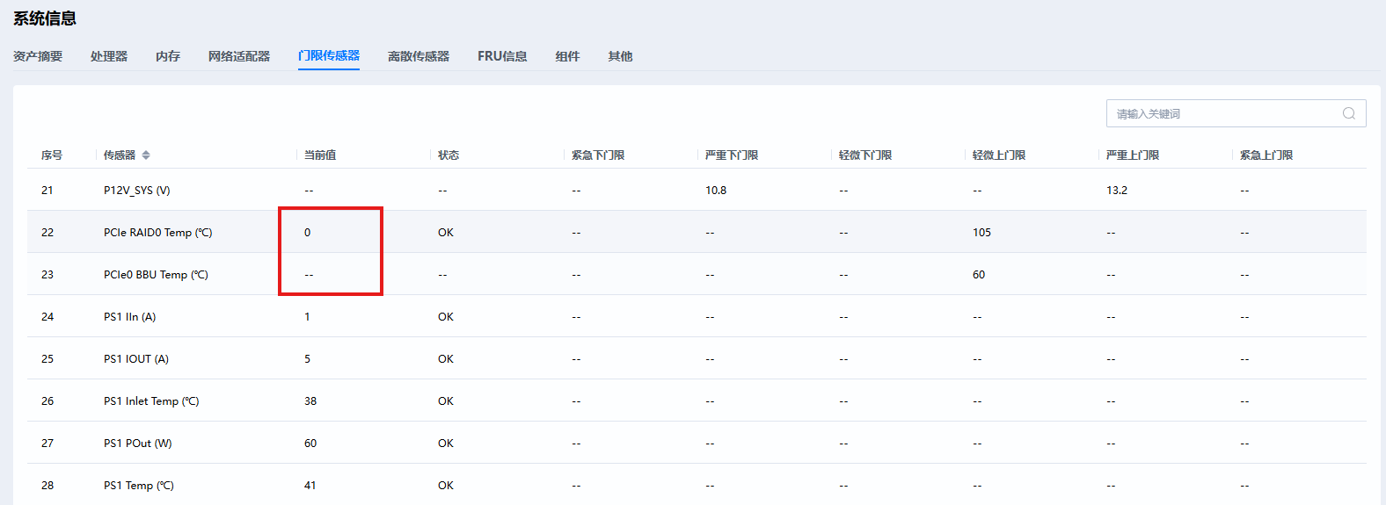Open the 其他 tab

click(620, 56)
